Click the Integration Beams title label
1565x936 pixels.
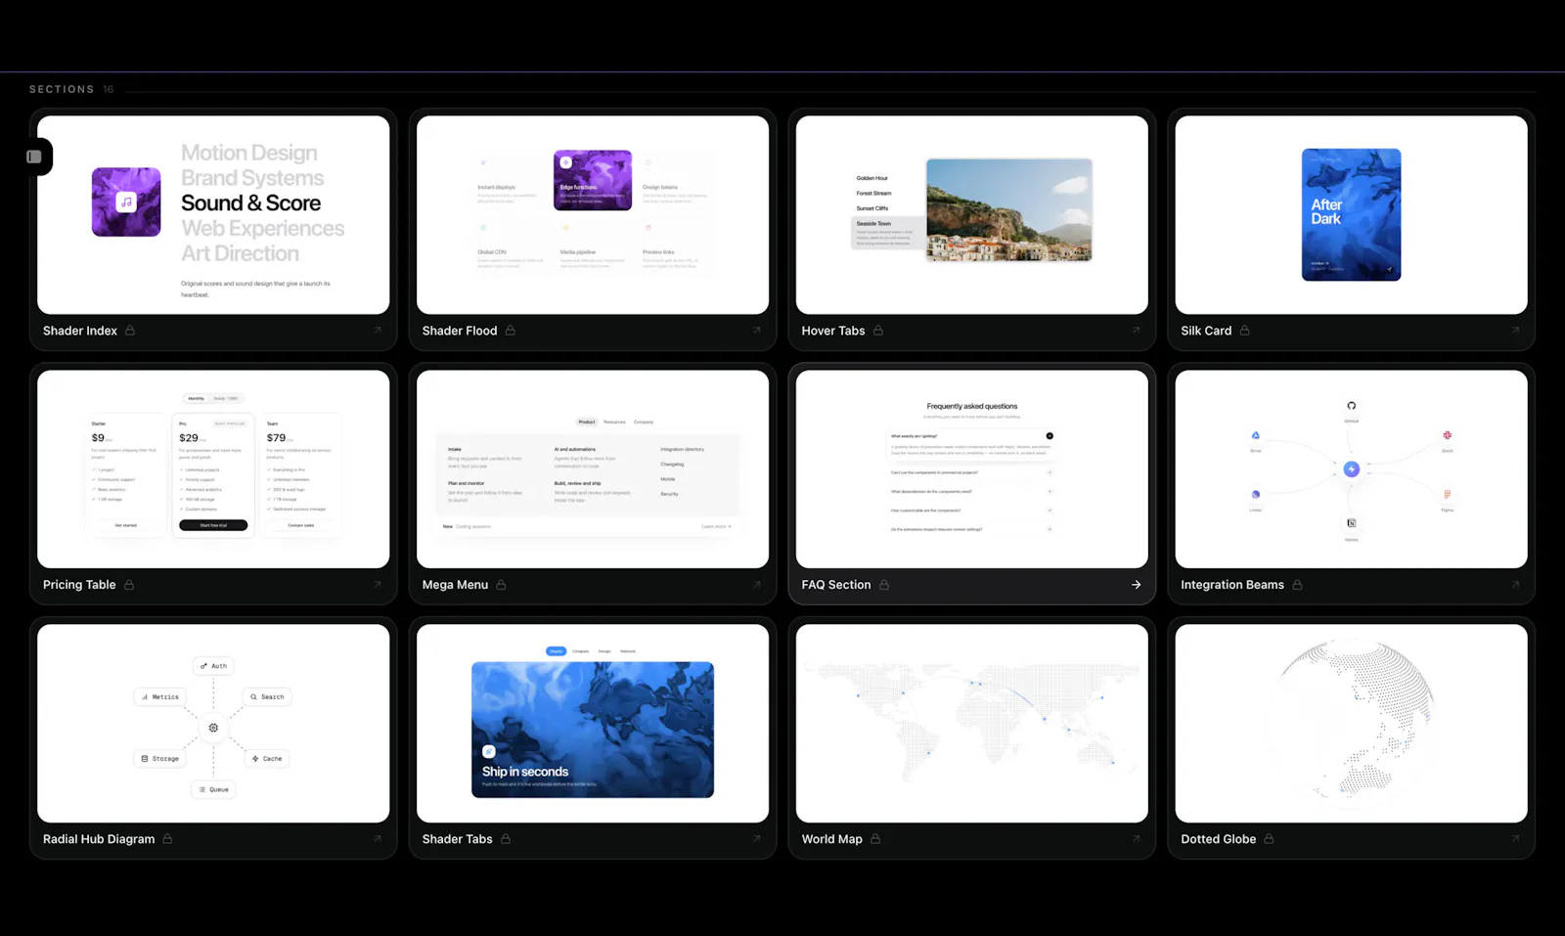(x=1232, y=585)
